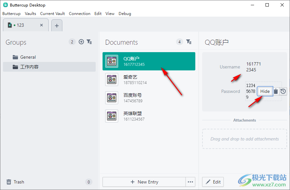Screen dimensions: 290x190
Task: Click 1611234567 under 英雄联盟
Action: click(x=134, y=119)
